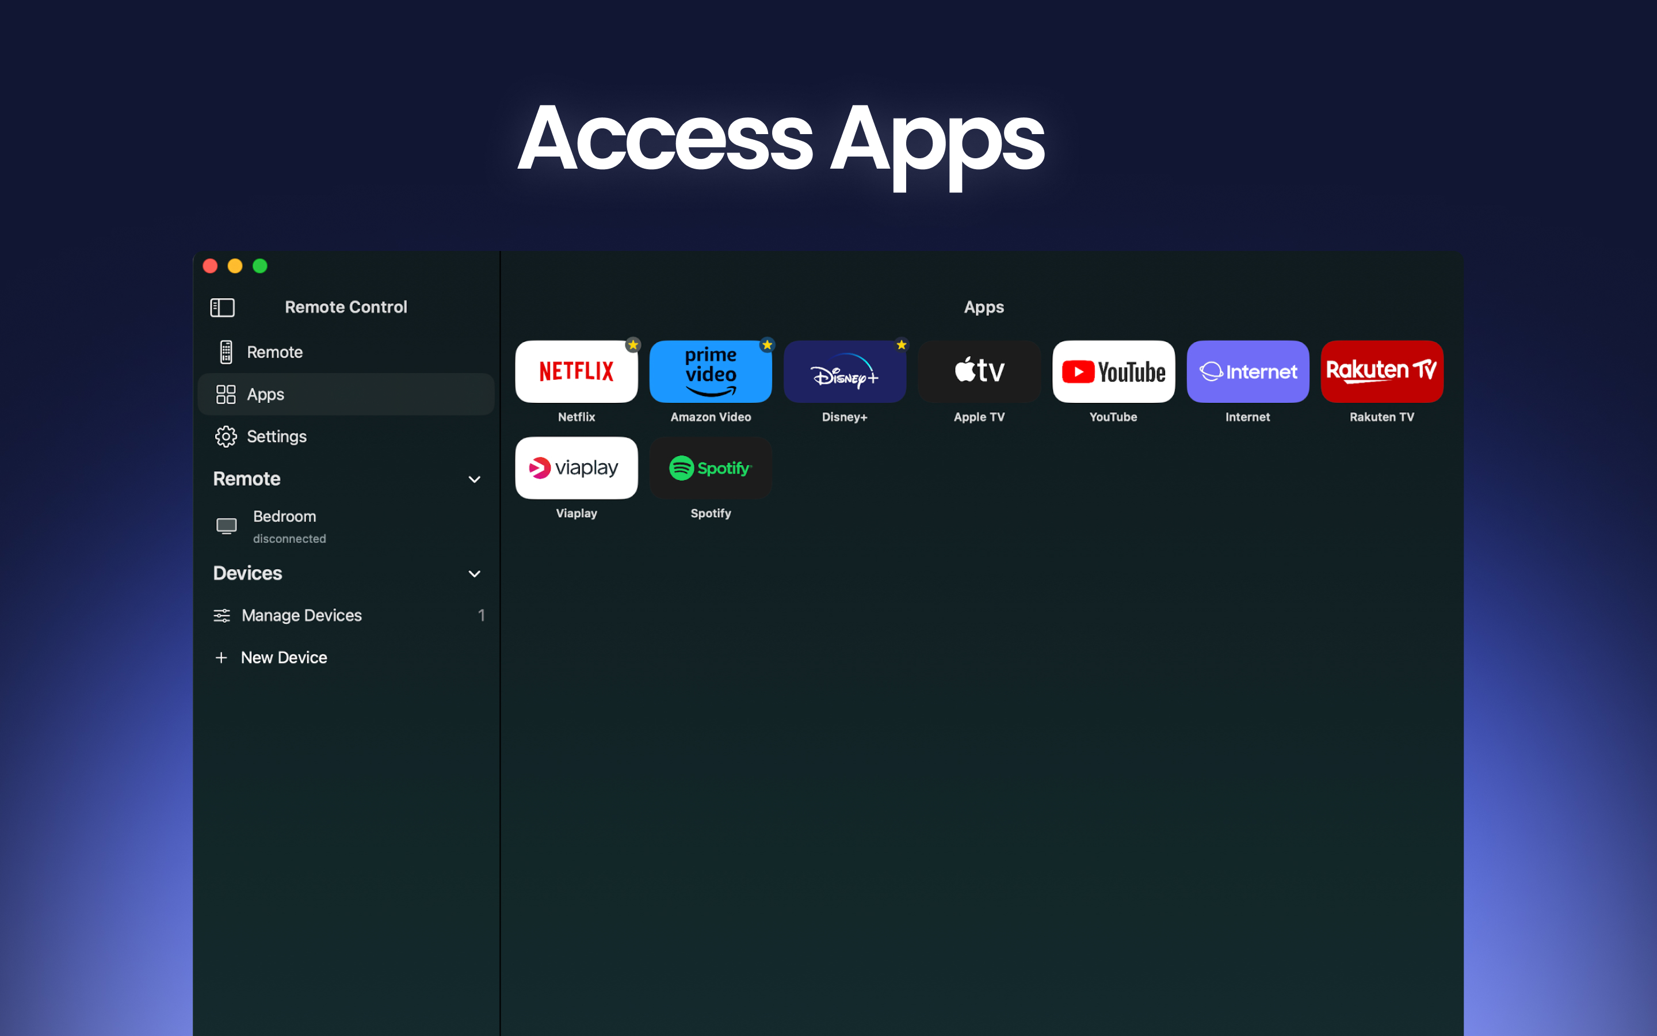The width and height of the screenshot is (1657, 1036).
Task: Click the Spotify label text
Action: coord(710,513)
